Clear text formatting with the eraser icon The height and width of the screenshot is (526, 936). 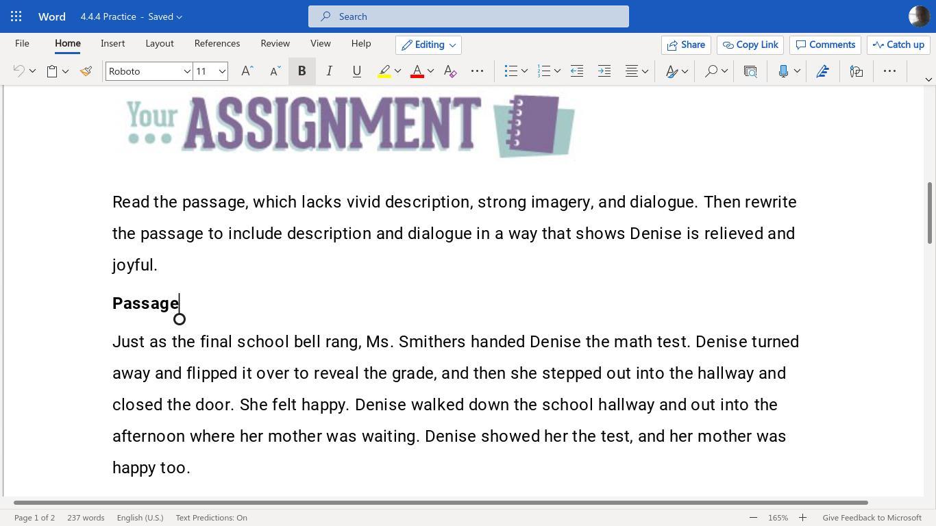coord(450,71)
